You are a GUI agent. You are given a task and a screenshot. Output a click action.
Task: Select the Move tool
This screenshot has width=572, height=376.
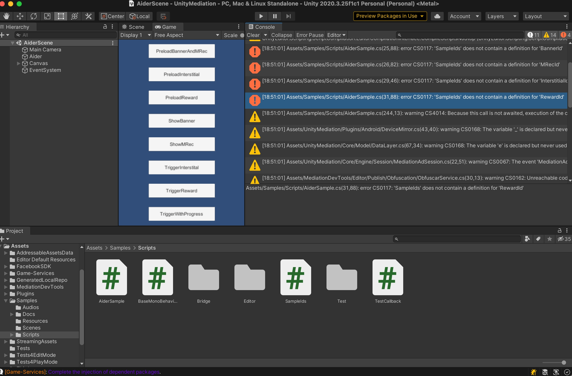click(x=20, y=16)
